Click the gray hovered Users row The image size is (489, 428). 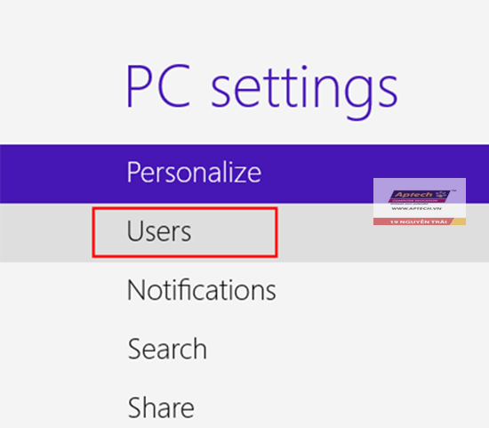[244, 233]
